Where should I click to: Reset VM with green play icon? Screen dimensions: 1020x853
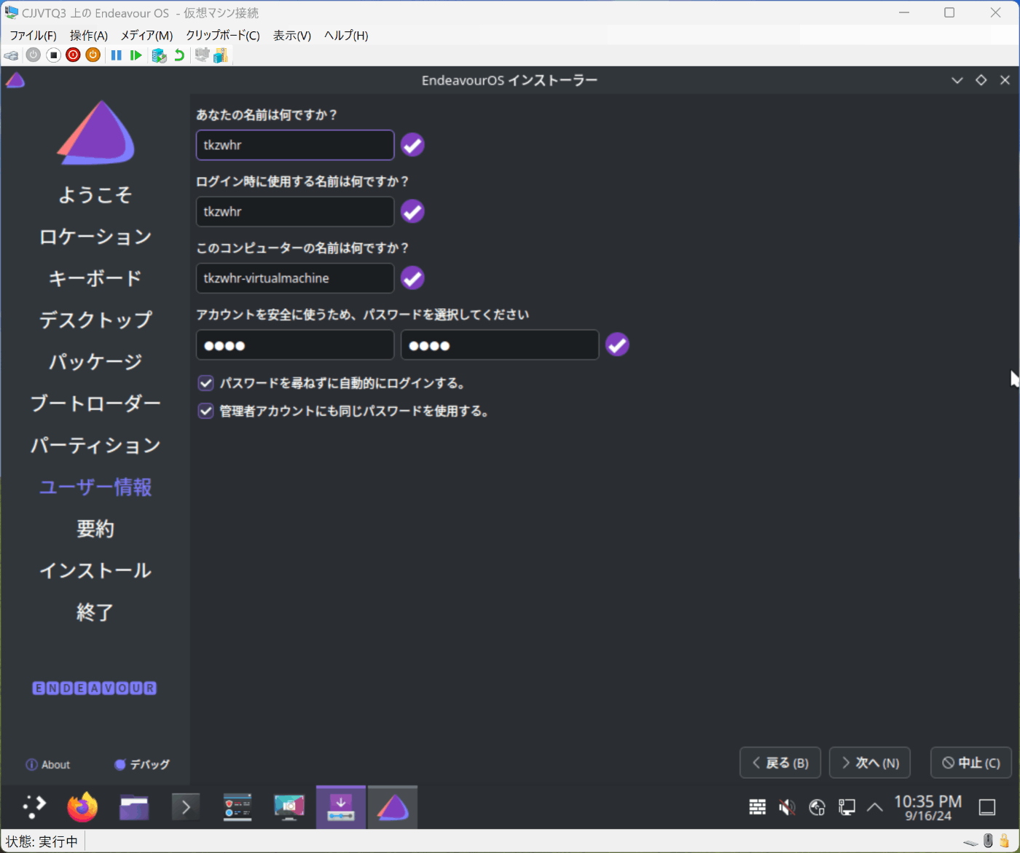tap(136, 55)
